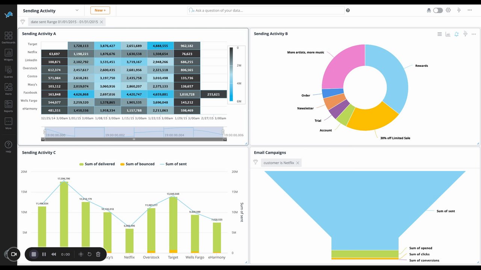Viewport: 481px width, 270px height.
Task: Click the Netflix bar in Sending Activity C
Action: tap(129, 241)
